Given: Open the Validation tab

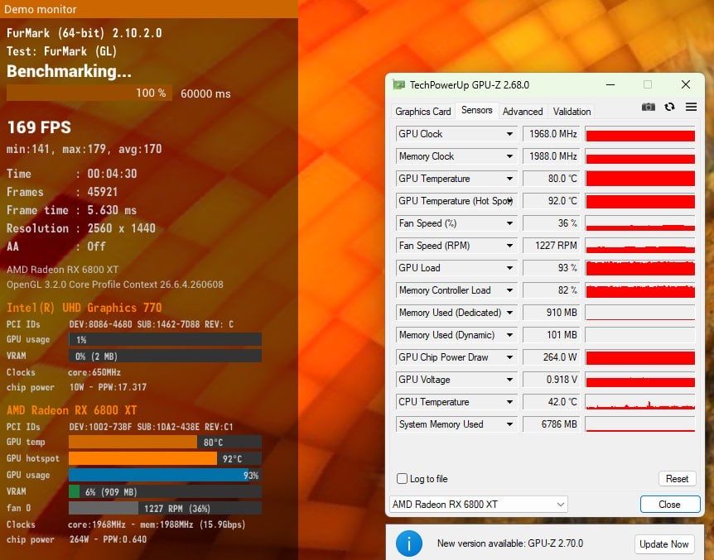Looking at the screenshot, I should (x=572, y=112).
